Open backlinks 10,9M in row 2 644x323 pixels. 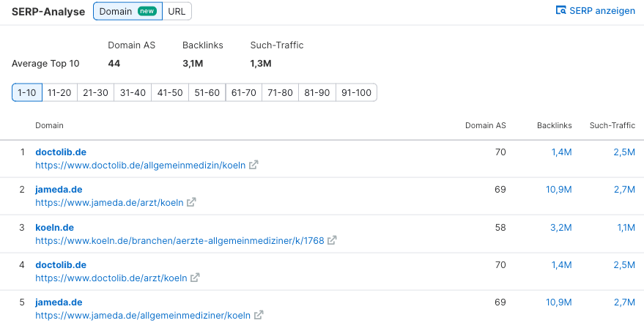point(558,189)
